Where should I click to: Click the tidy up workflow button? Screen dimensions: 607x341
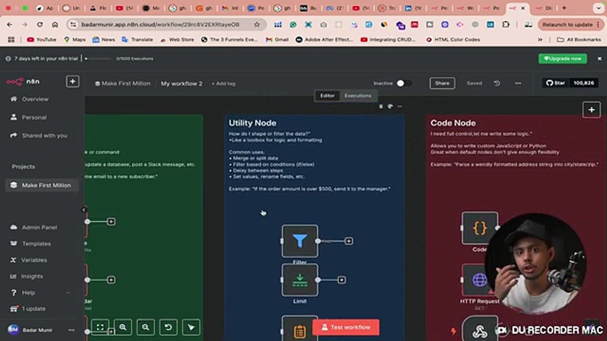(x=191, y=327)
